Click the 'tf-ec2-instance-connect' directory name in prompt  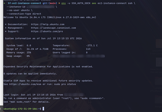pyautogui.click(x=25, y=3)
